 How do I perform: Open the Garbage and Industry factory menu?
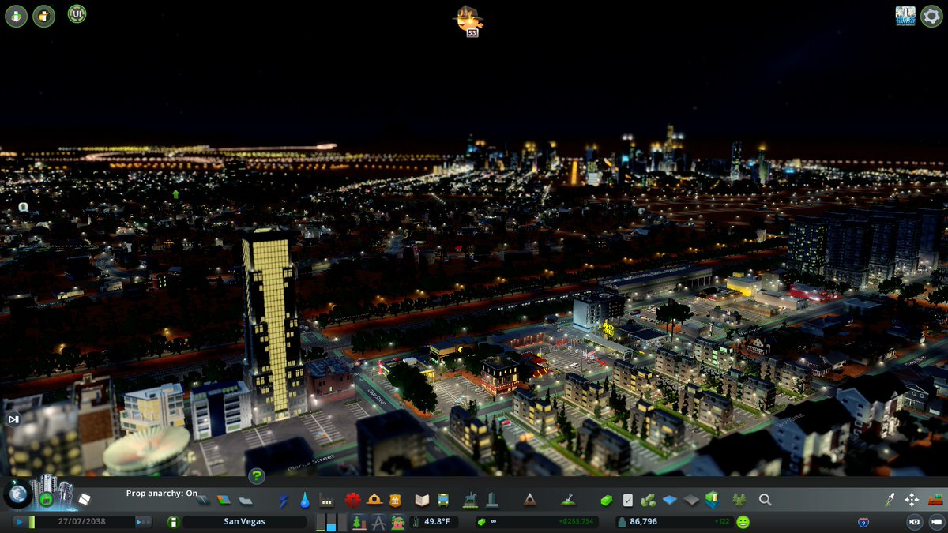tap(325, 500)
